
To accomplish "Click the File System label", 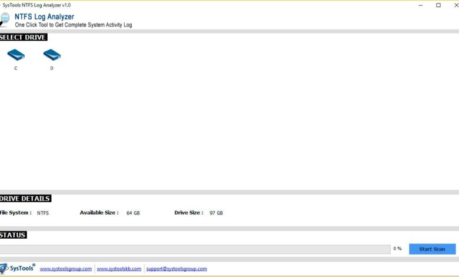I will click(x=16, y=213).
